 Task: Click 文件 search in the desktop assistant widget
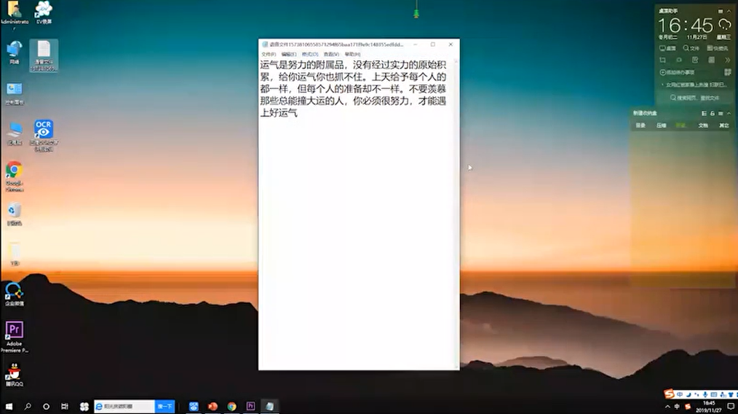(690, 48)
